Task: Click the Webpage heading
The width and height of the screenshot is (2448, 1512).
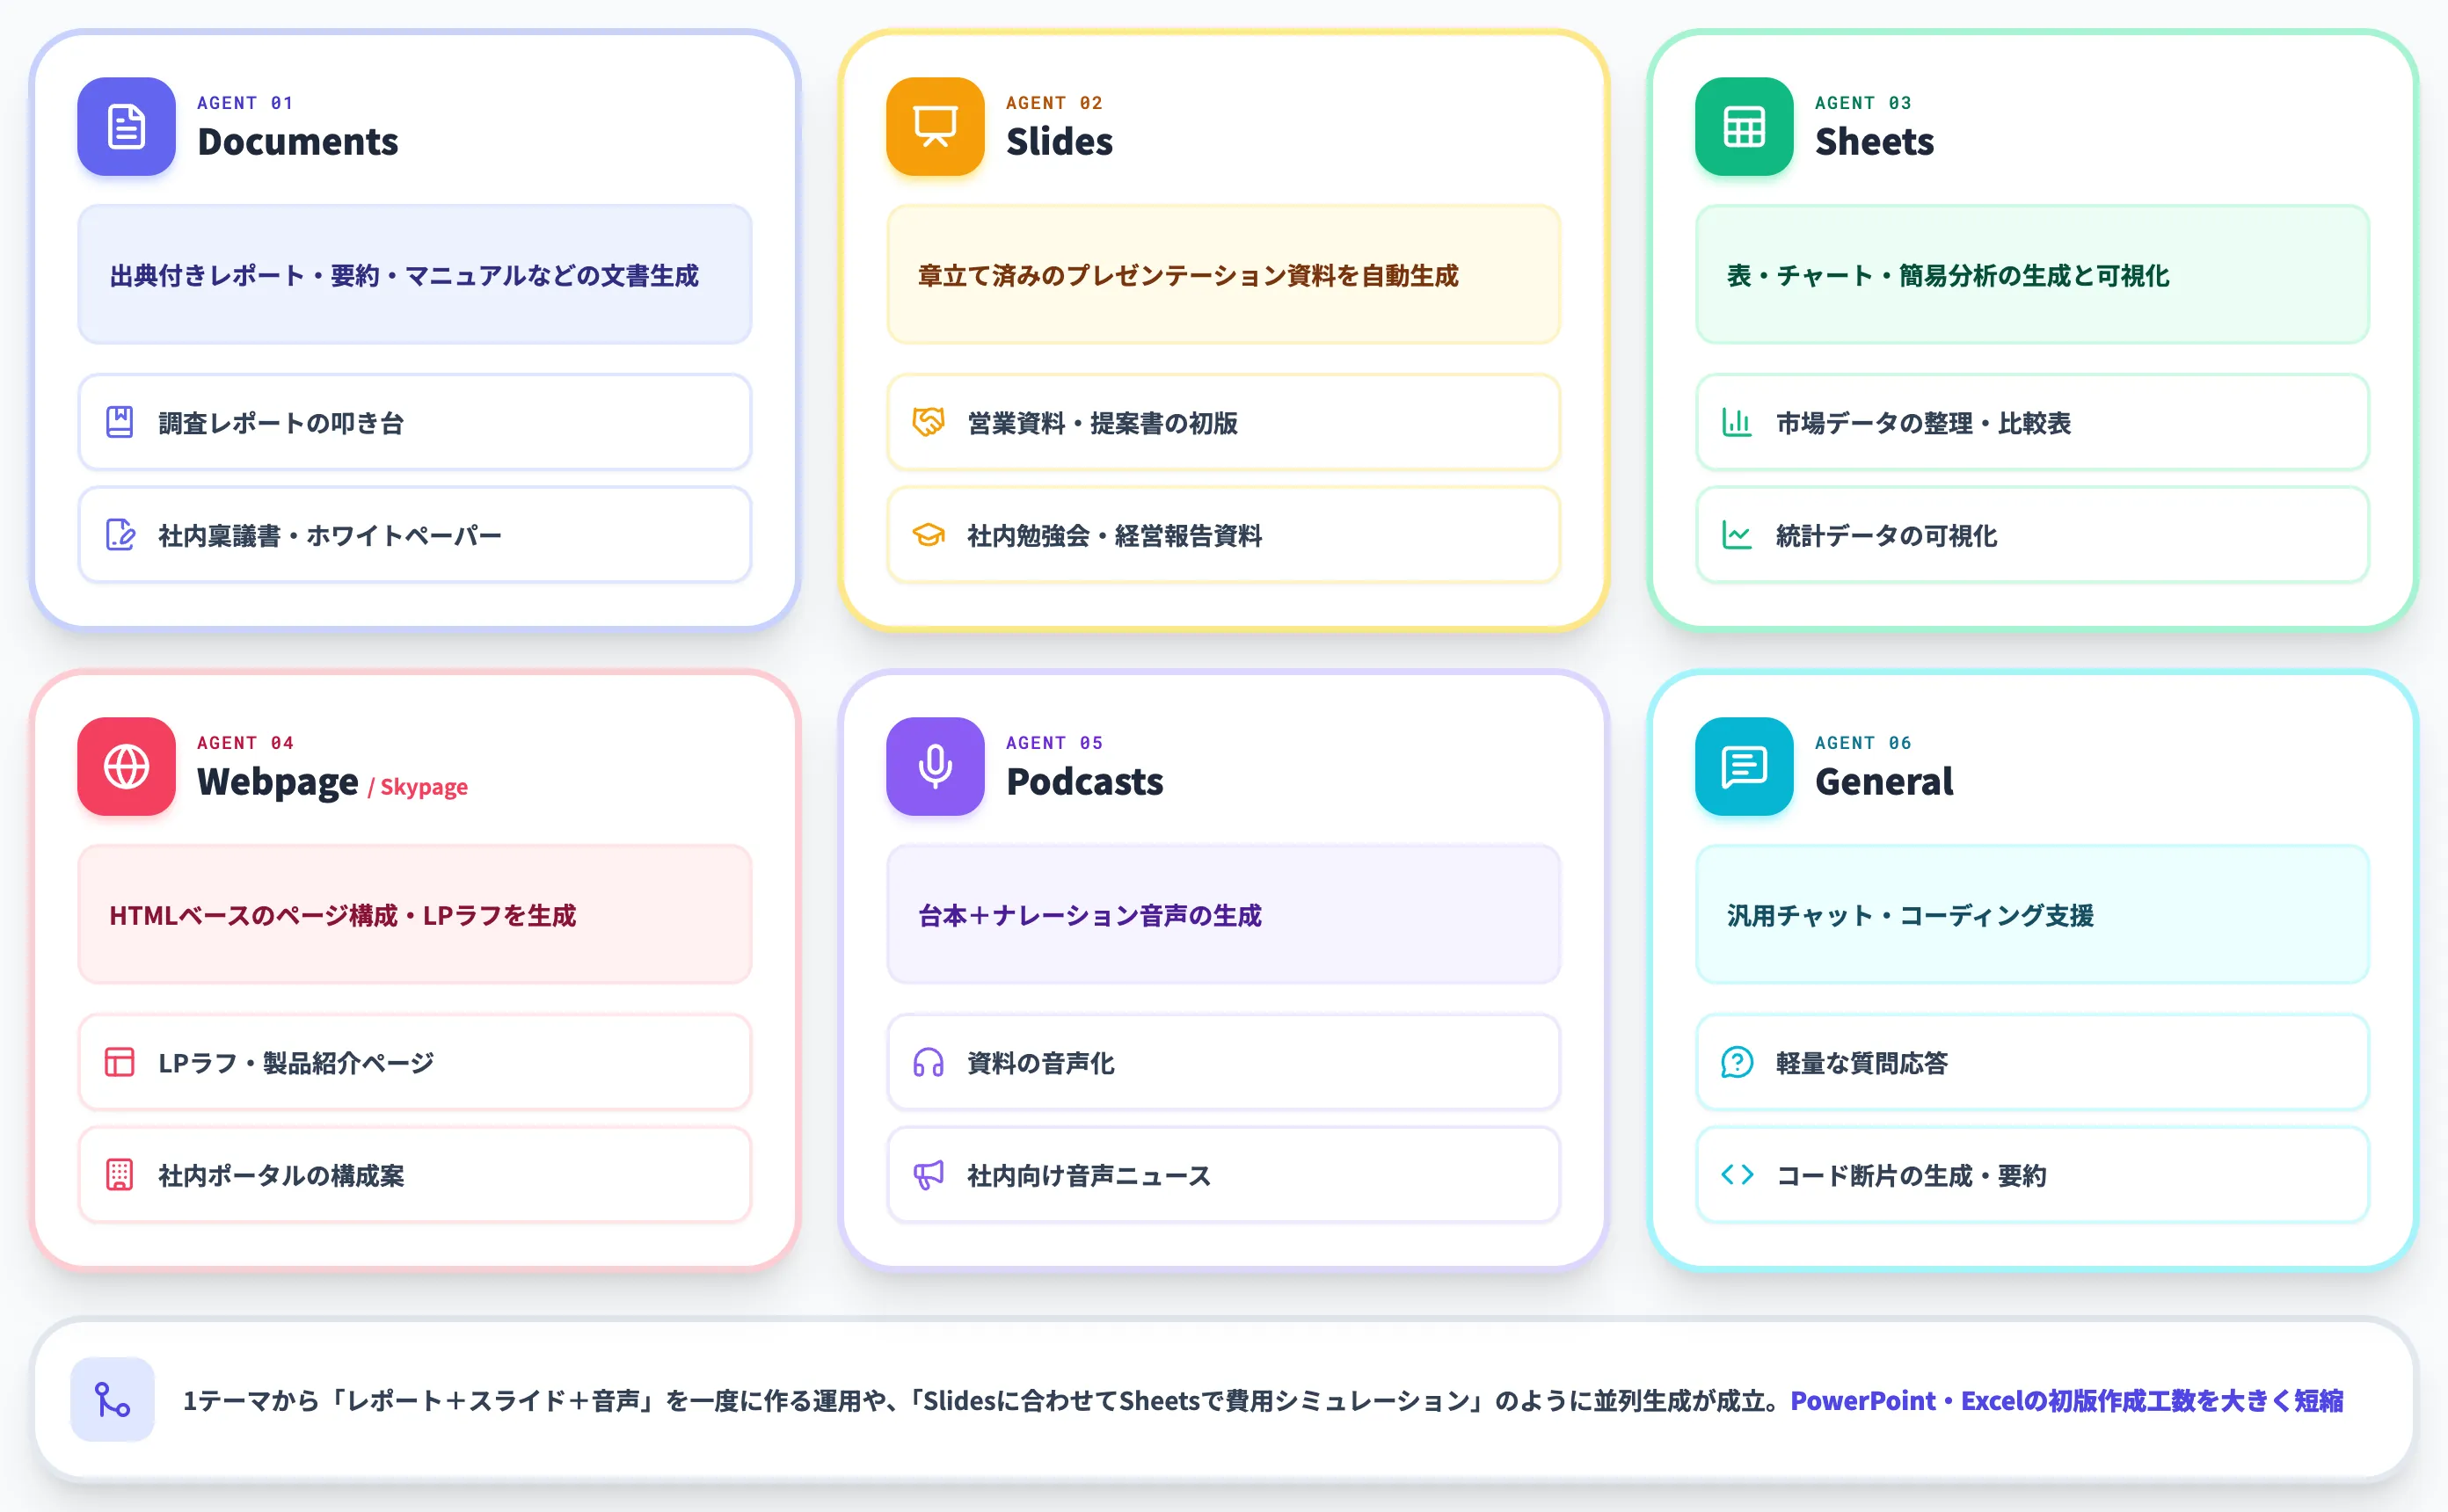Action: [x=277, y=782]
